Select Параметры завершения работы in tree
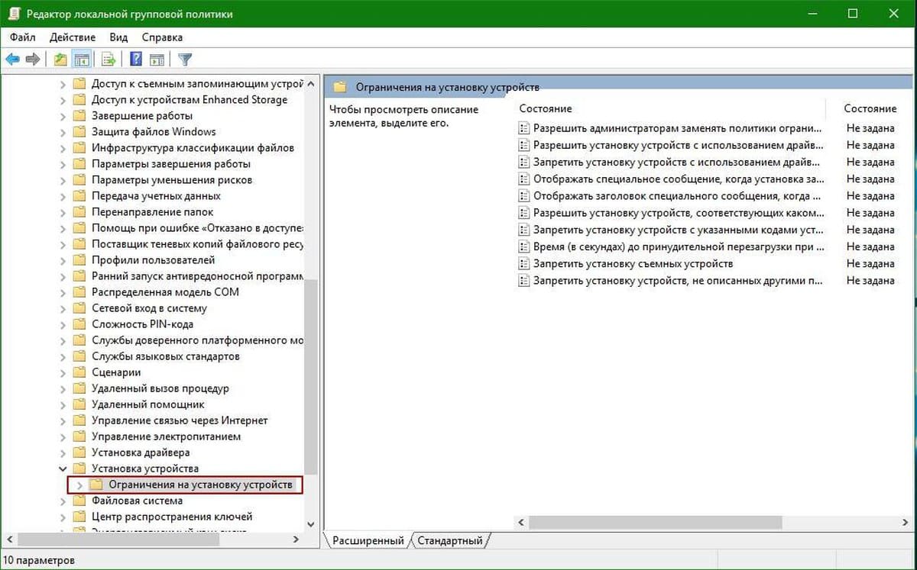Viewport: 917px width, 570px height. click(x=170, y=163)
